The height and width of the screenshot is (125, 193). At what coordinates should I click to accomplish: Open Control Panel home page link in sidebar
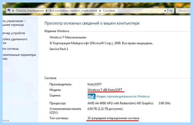14,23
